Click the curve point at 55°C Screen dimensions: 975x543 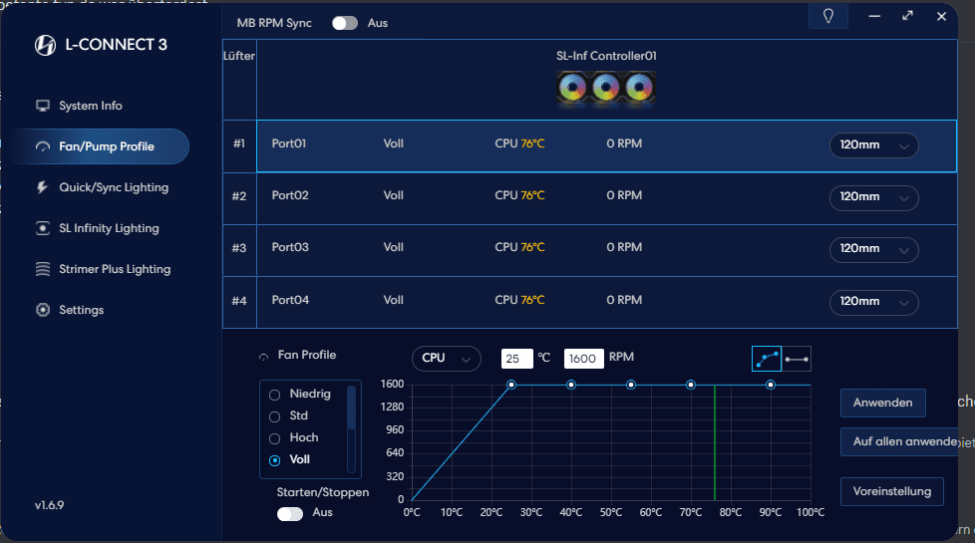(x=630, y=385)
